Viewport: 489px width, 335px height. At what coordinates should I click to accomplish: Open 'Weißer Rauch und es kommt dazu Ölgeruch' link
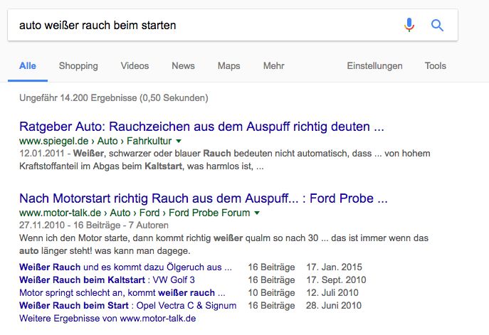click(x=125, y=267)
